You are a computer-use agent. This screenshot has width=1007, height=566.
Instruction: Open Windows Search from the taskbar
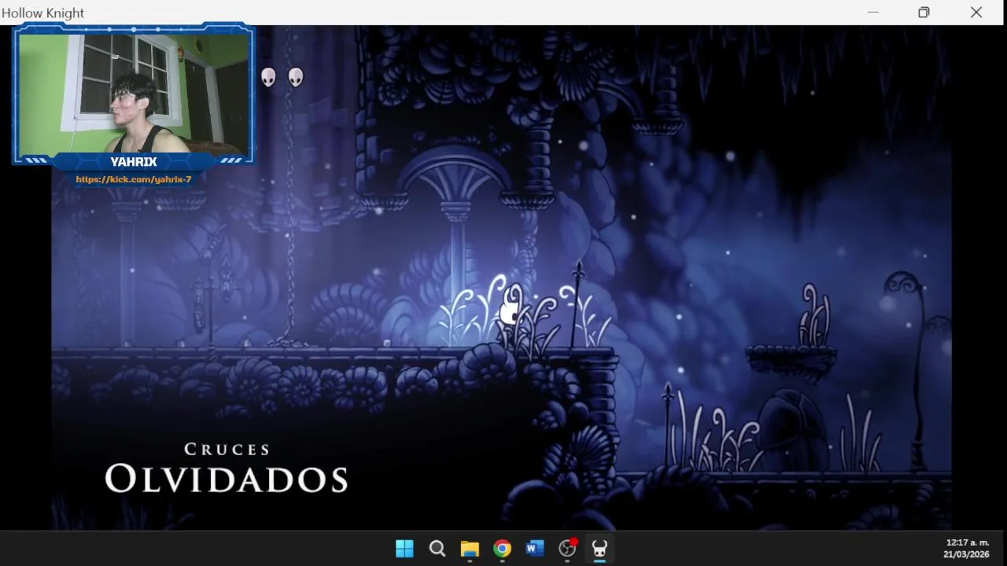(x=437, y=549)
